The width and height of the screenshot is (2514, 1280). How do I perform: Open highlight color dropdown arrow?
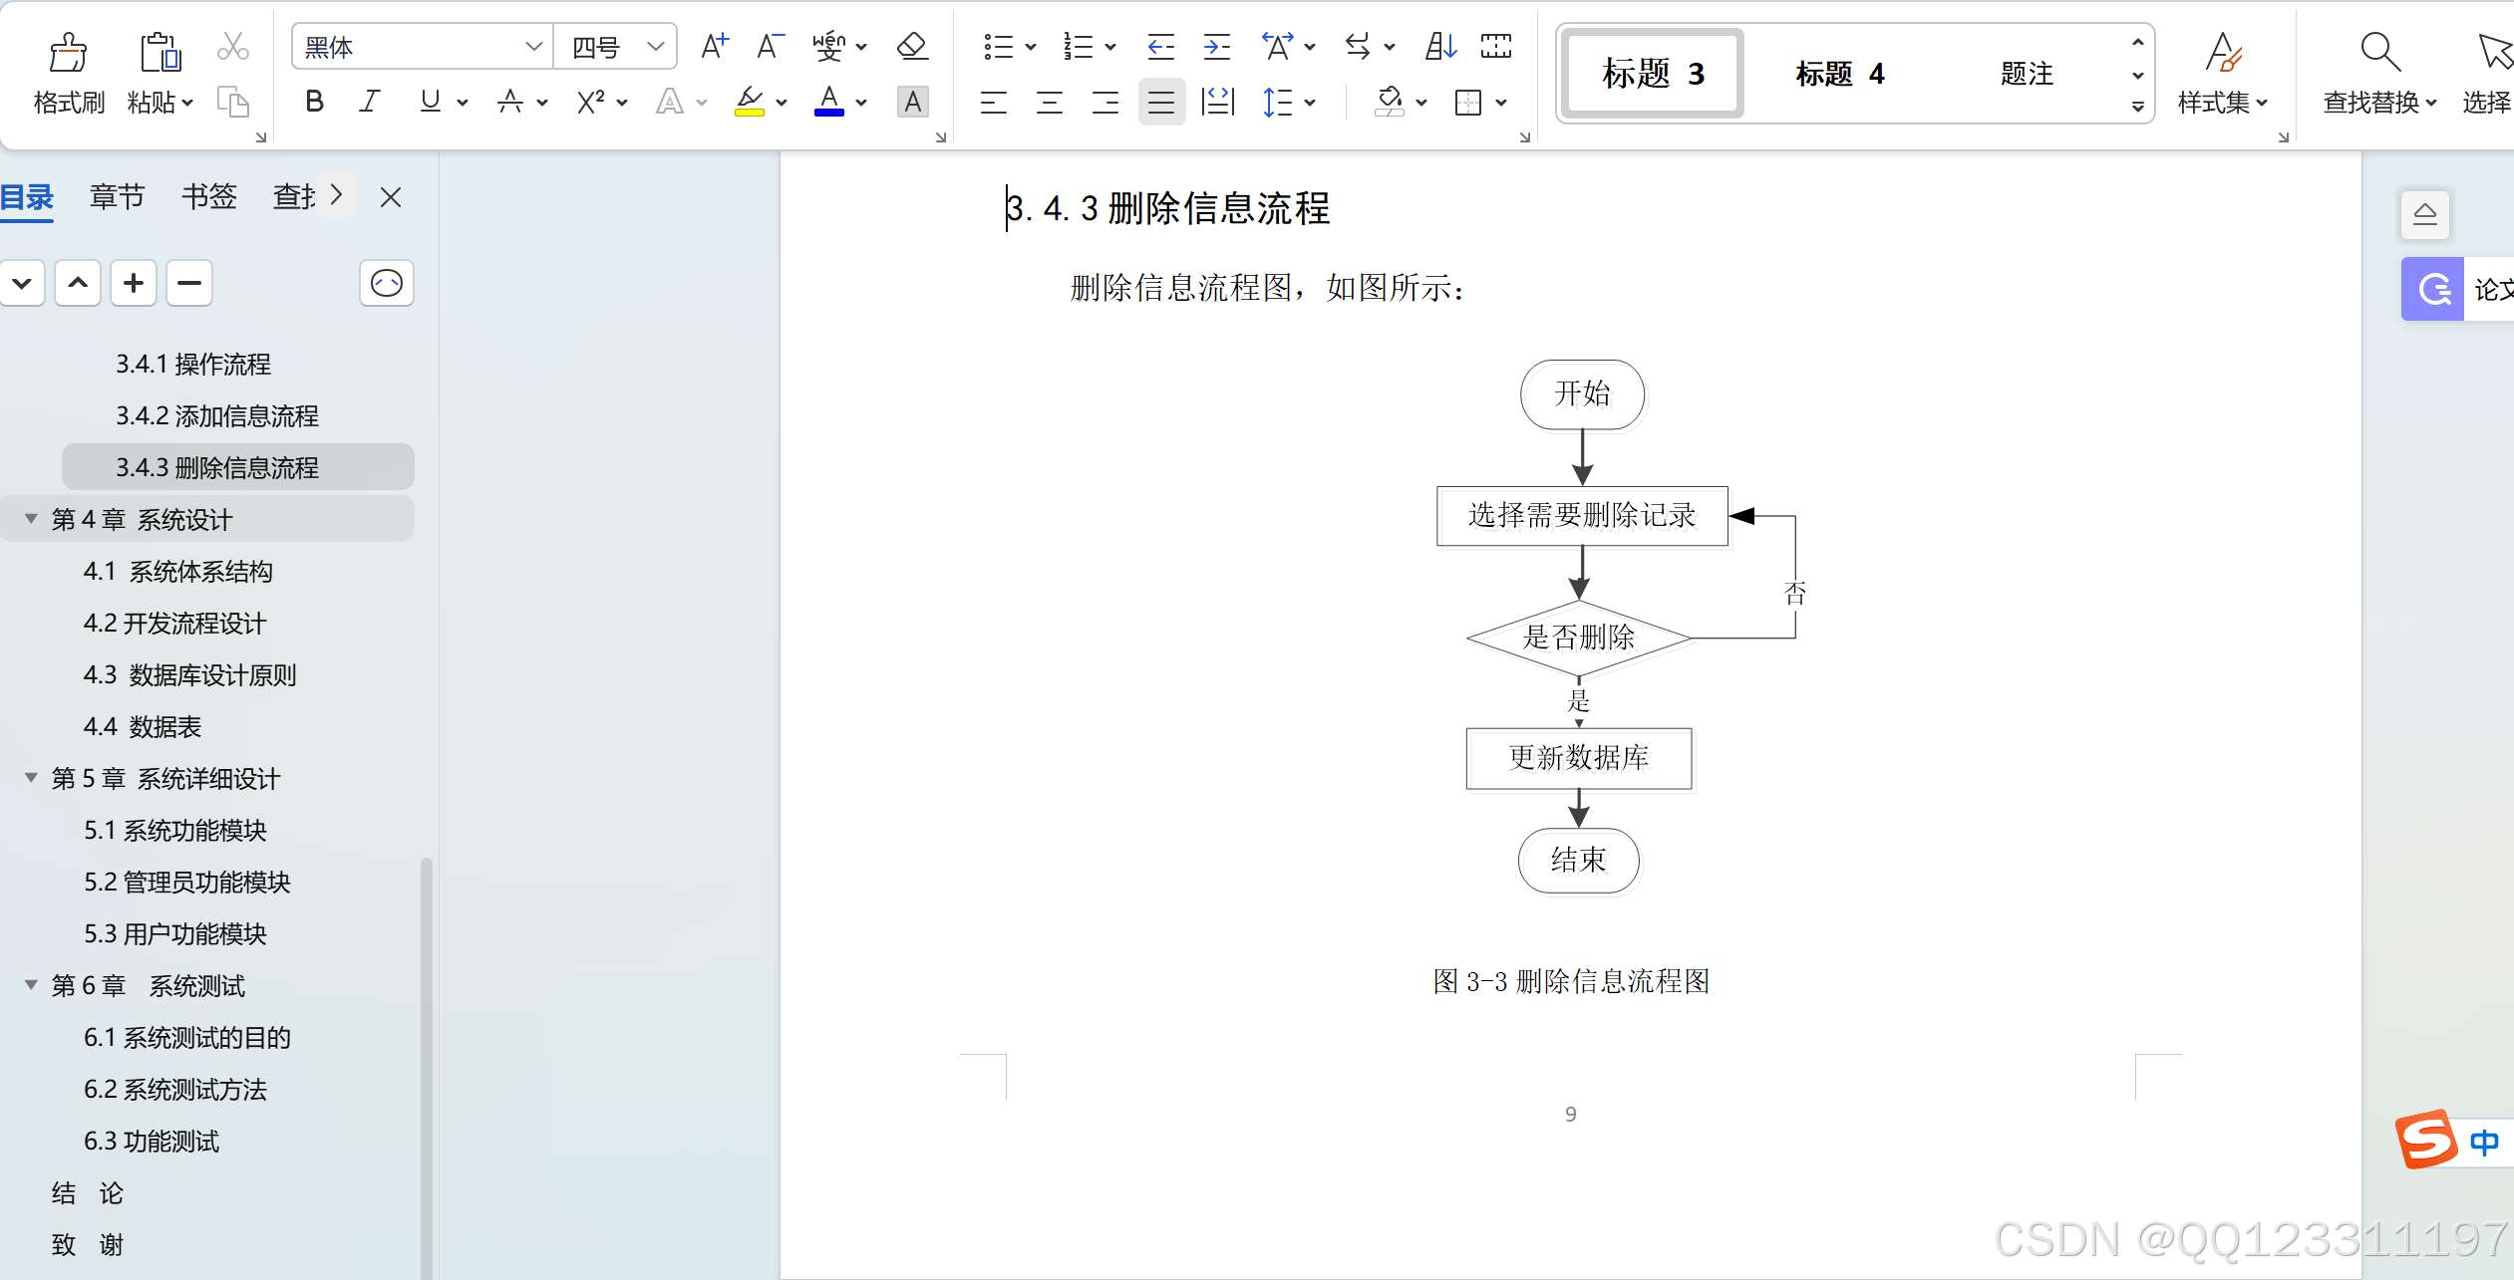tap(782, 103)
